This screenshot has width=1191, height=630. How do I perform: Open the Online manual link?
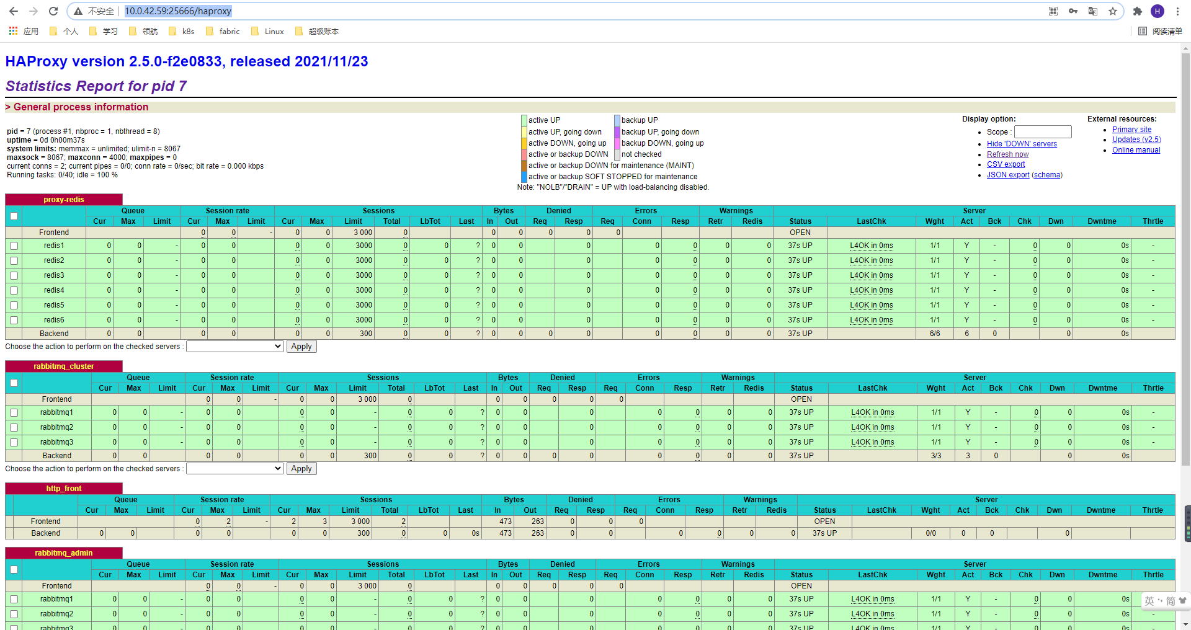coord(1136,150)
